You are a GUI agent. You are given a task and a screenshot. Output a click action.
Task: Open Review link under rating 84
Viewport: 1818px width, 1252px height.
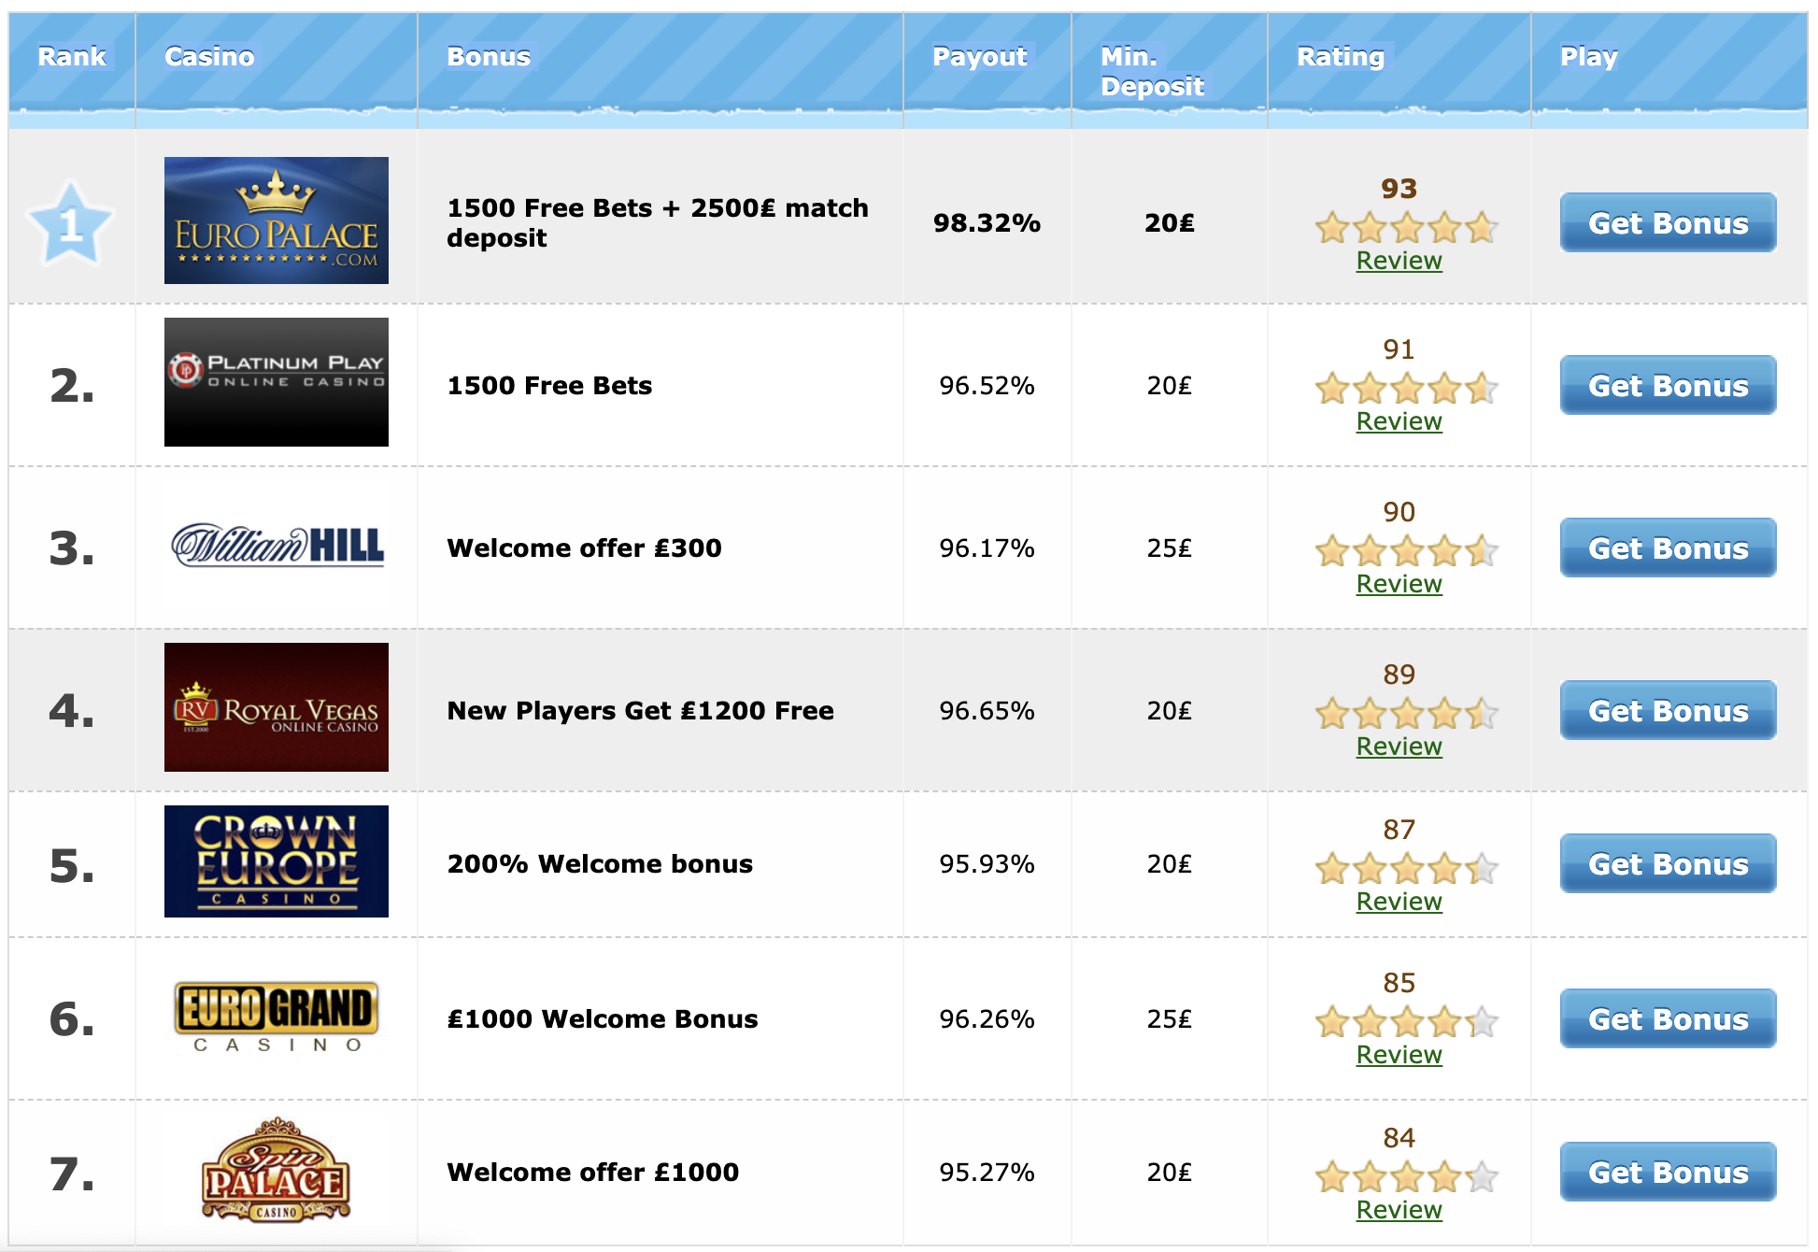coord(1399,1210)
